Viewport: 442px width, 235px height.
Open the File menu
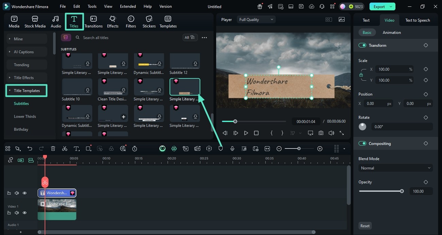[63, 6]
